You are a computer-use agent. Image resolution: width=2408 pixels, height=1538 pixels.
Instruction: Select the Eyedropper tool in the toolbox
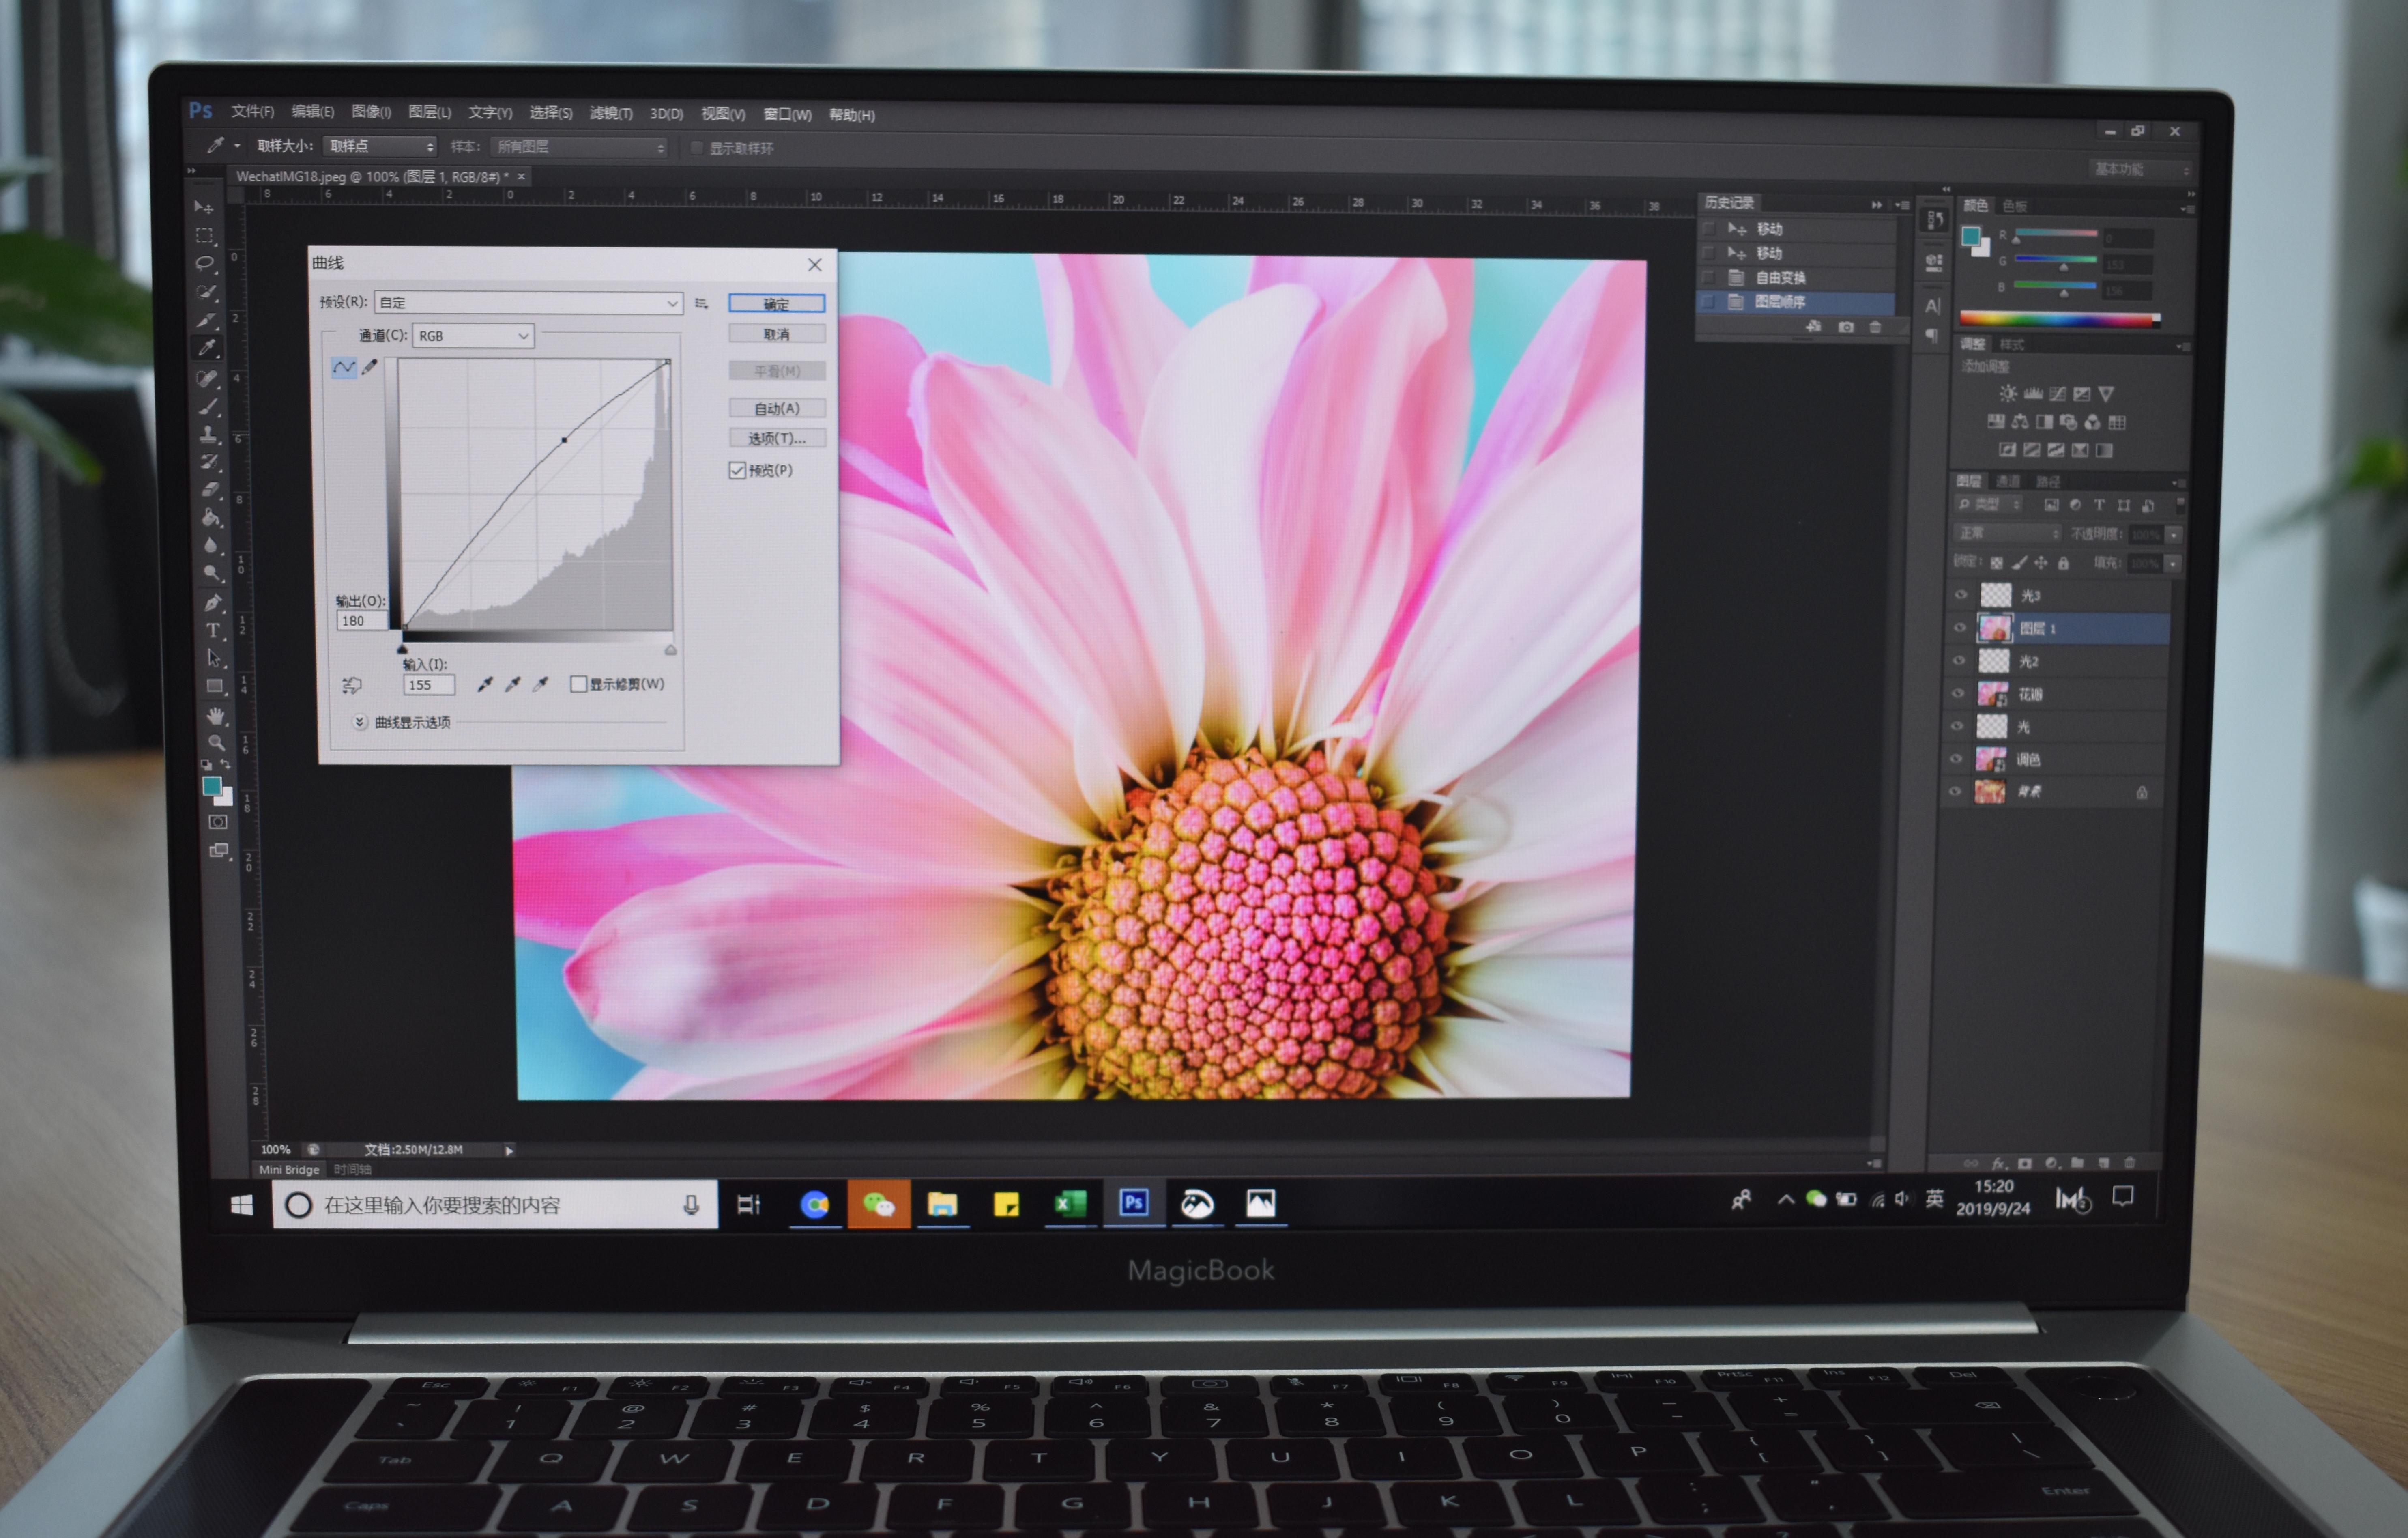click(207, 348)
